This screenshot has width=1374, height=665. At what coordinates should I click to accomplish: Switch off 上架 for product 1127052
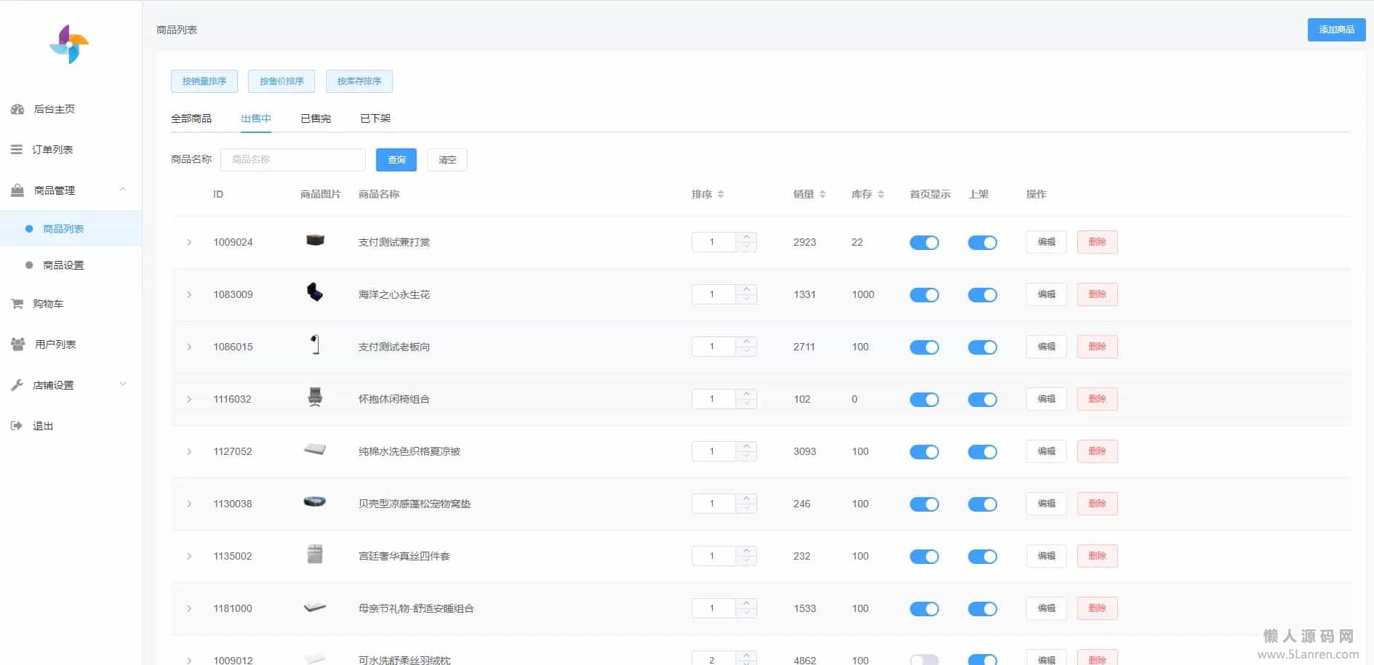coord(982,452)
